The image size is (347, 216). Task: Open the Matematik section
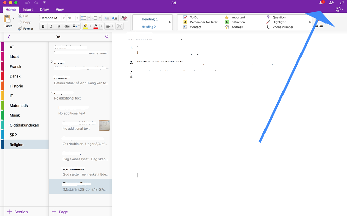tap(26, 106)
